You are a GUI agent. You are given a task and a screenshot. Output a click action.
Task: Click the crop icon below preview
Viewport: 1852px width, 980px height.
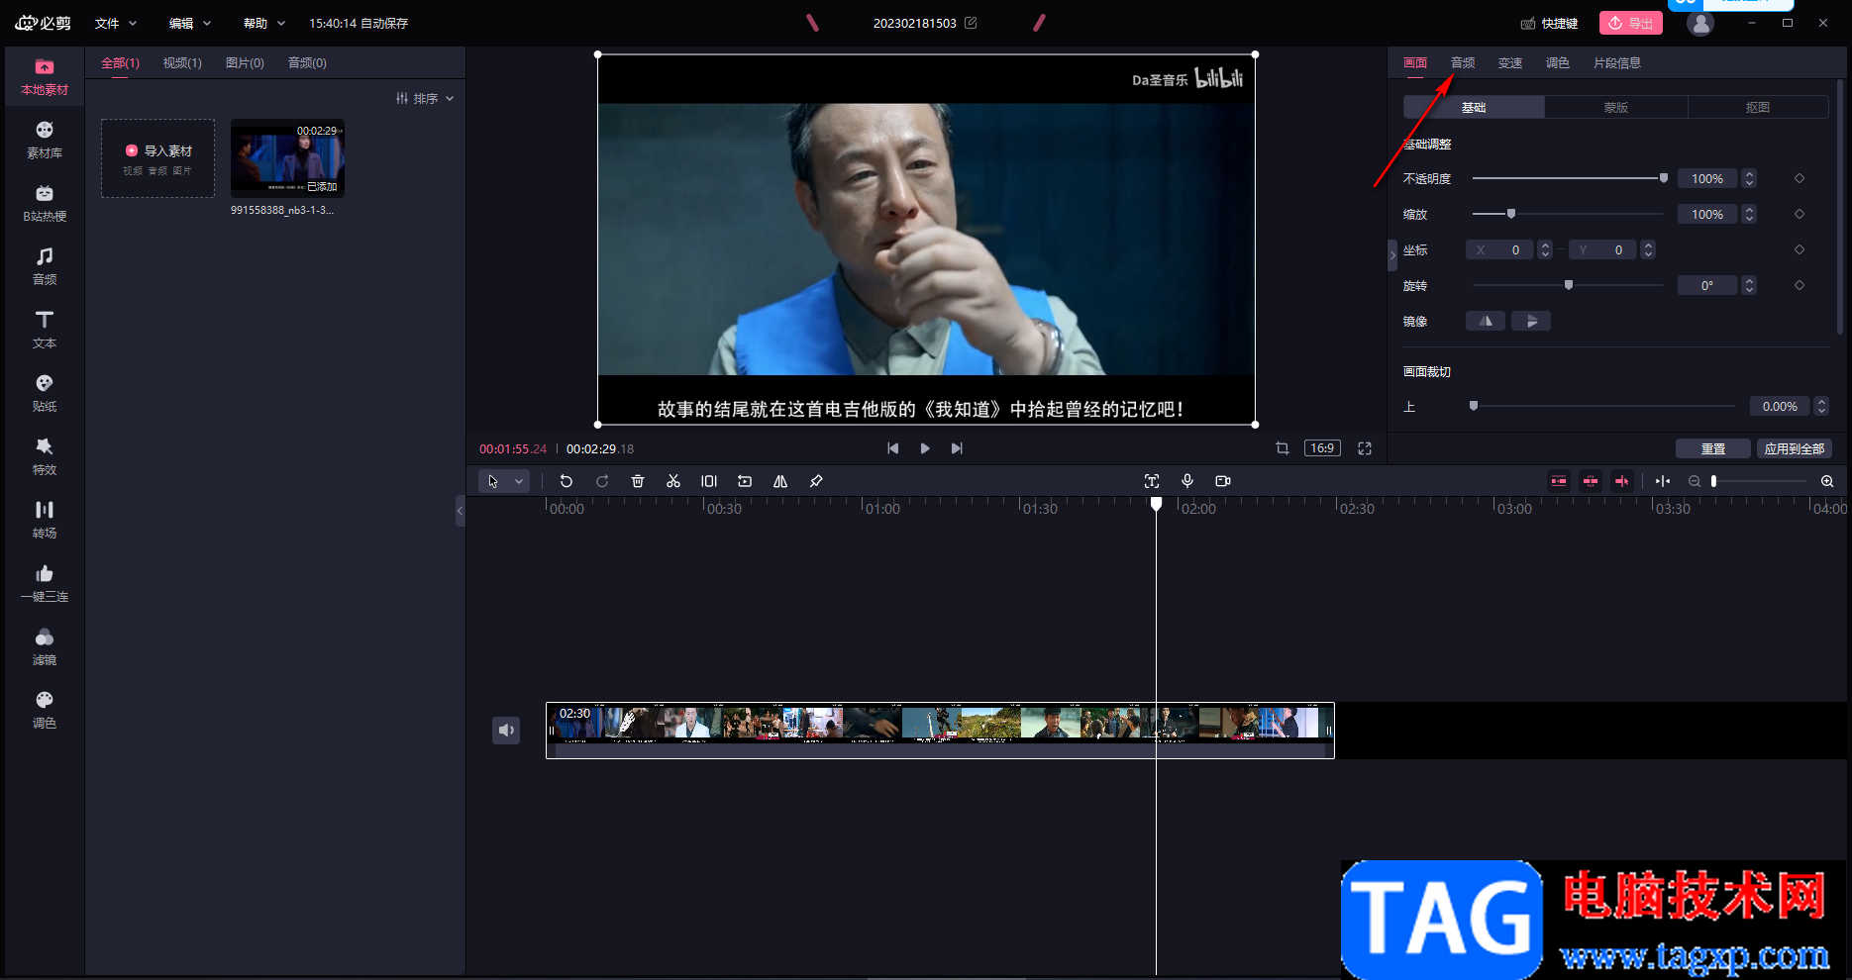(x=1283, y=448)
